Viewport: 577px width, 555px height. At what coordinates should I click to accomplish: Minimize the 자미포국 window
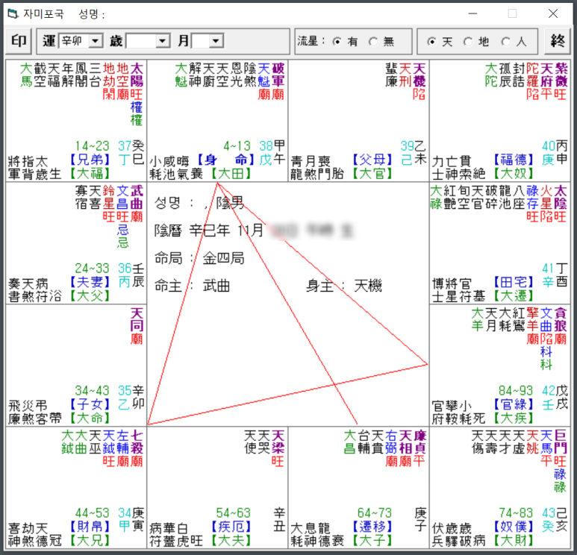click(x=472, y=13)
